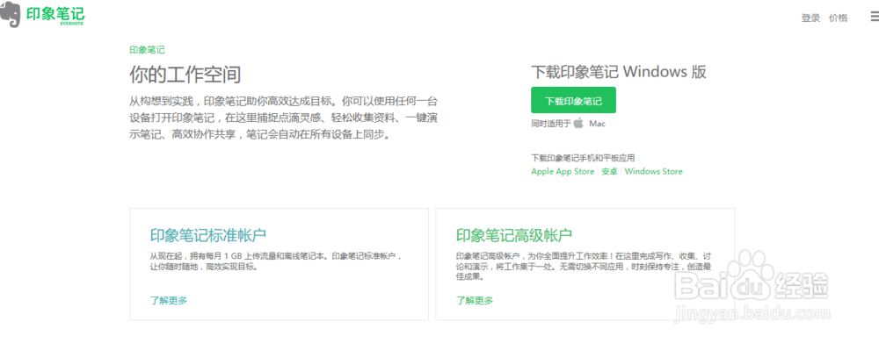This screenshot has height=343, width=879.
Task: Click the 你的工作空间 heading
Action: tap(185, 75)
